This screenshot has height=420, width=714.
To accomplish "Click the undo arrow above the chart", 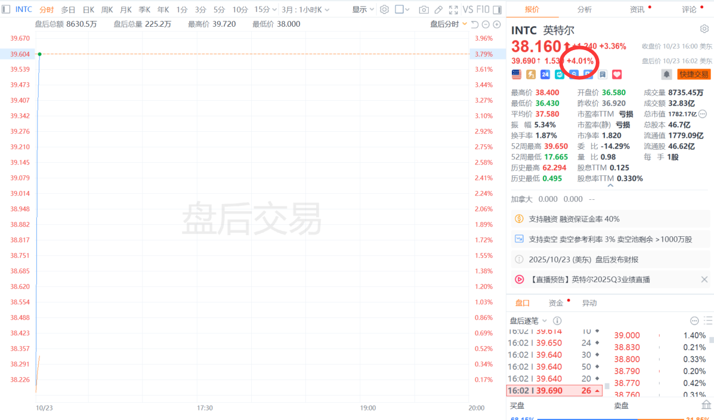I will (475, 24).
